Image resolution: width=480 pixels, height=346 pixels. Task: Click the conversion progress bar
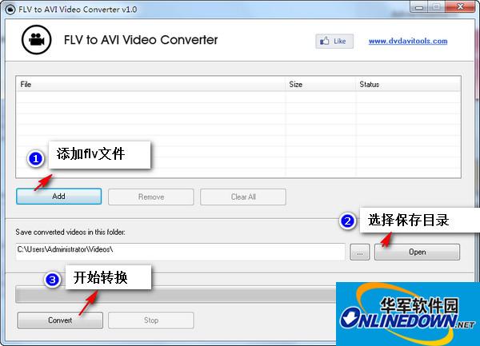[176, 295]
